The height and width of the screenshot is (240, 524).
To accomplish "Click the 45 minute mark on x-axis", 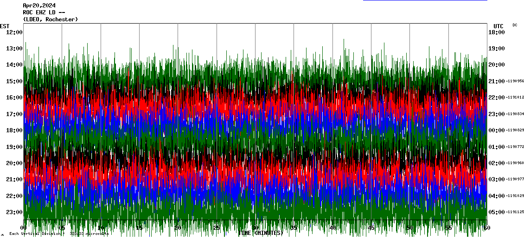I will click(371, 228).
